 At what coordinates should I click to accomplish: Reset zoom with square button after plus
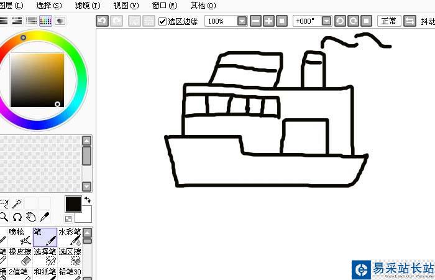[282, 21]
